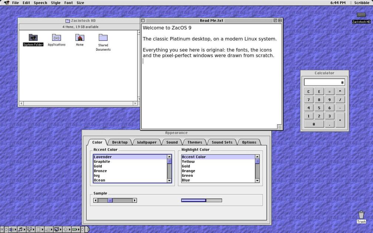Click the control strip right scroll arrow
This screenshot has height=233, width=373.
[x=82, y=229]
